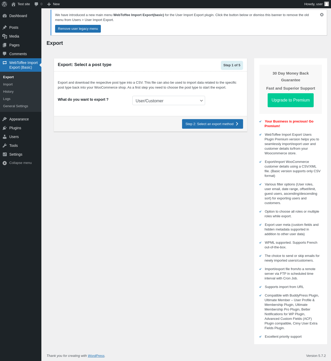
Task: Click Remove user legacy menu button
Action: point(78,29)
